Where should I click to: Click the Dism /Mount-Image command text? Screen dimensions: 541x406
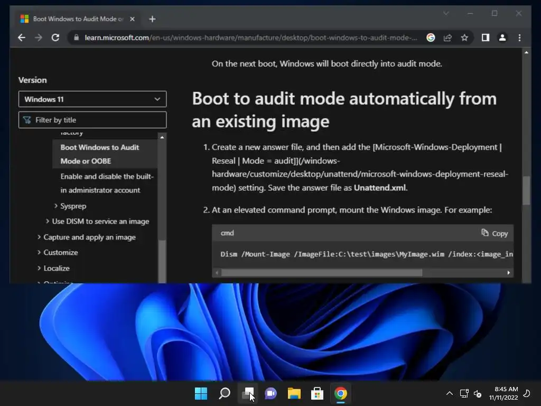pyautogui.click(x=367, y=254)
